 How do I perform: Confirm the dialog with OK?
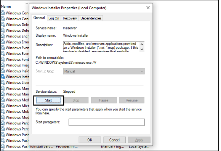(x=90, y=140)
